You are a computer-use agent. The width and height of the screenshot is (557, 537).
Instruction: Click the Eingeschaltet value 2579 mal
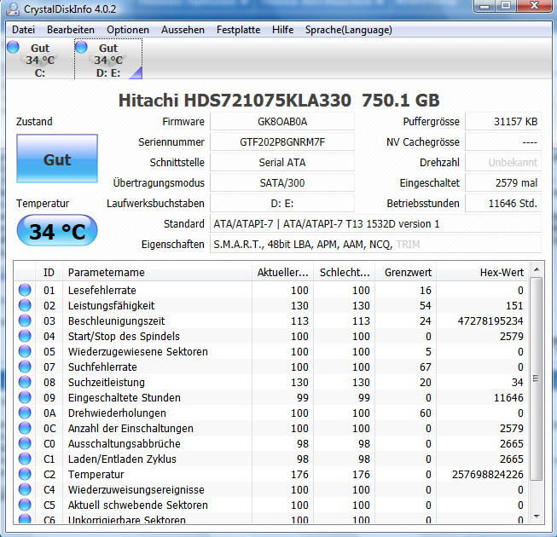[503, 182]
